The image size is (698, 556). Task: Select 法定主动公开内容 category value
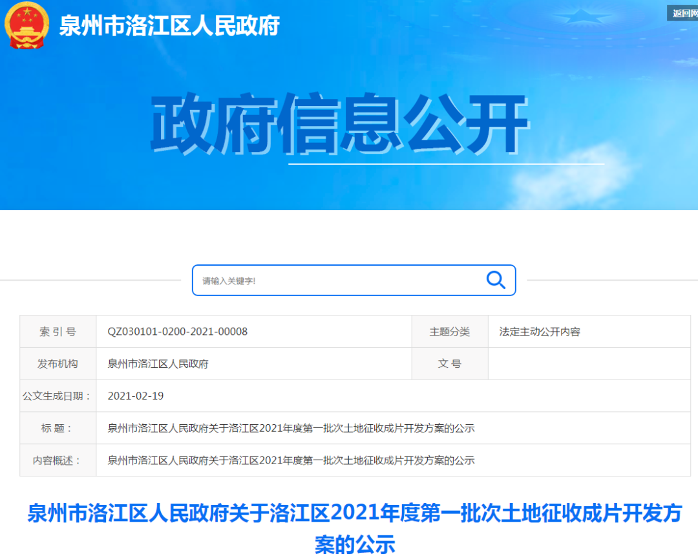540,332
